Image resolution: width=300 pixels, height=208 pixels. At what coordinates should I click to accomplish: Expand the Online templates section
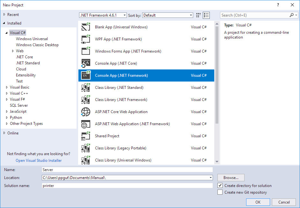pos(4,133)
